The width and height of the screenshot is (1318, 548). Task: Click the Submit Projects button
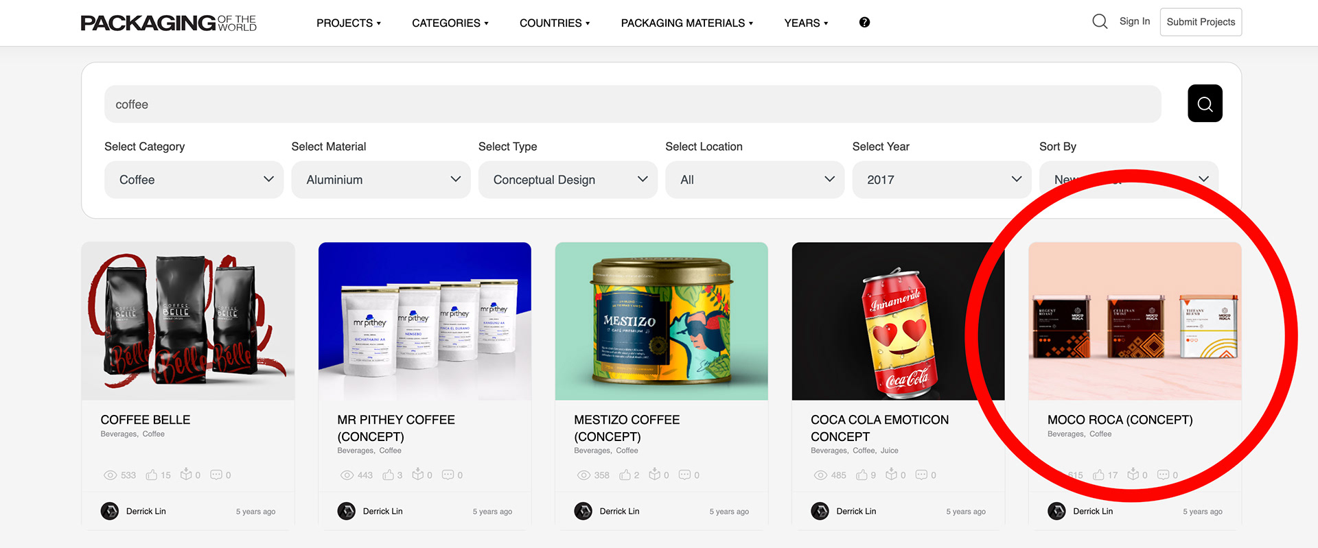coord(1201,22)
